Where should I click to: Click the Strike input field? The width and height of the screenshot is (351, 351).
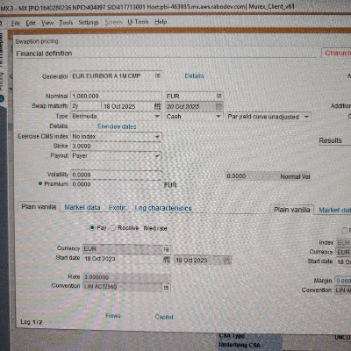pyautogui.click(x=116, y=146)
